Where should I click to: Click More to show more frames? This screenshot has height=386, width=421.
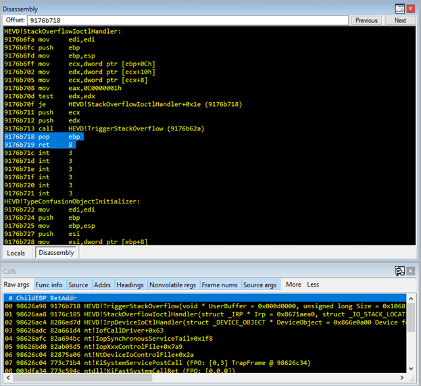(293, 285)
